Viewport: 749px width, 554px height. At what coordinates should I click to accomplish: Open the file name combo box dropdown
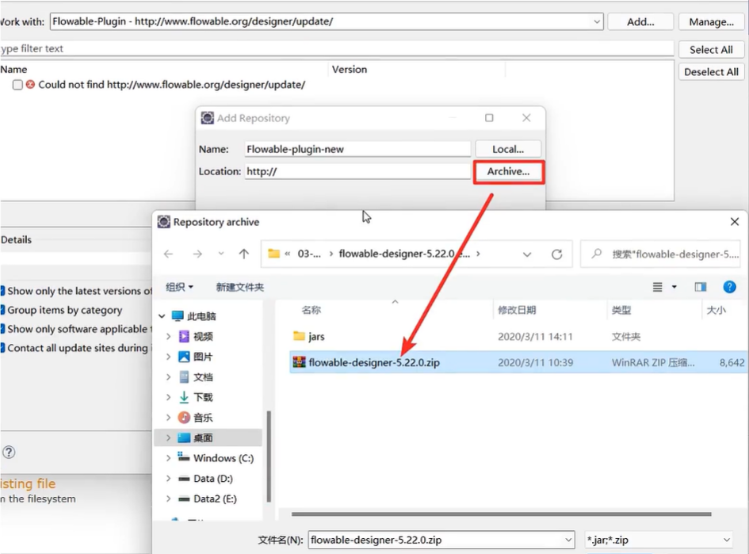coord(568,541)
